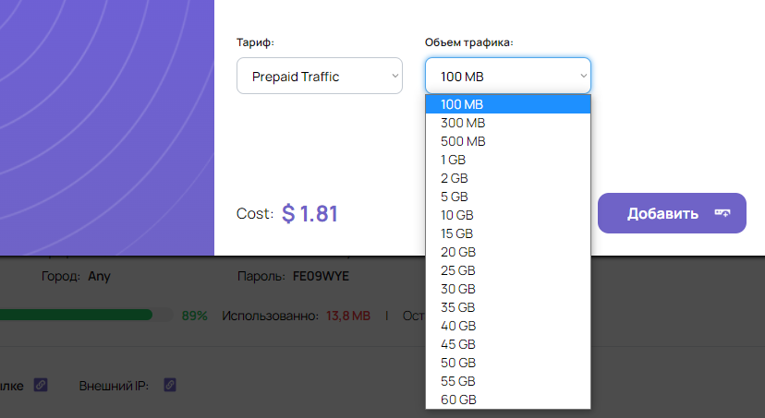Click the used traffic value 13,8 MB
Image resolution: width=765 pixels, height=418 pixels.
point(348,316)
